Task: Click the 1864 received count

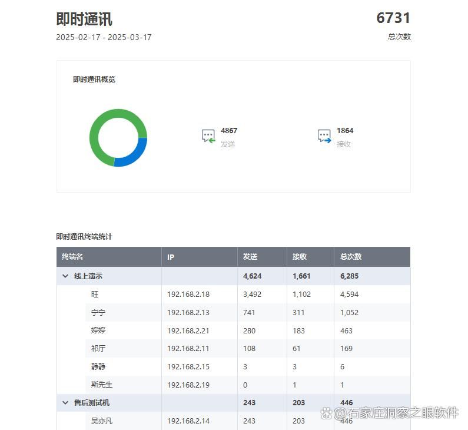Action: (345, 131)
